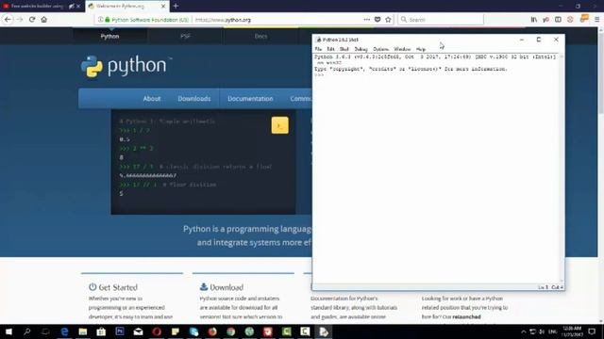Image resolution: width=604 pixels, height=339 pixels.
Task: Open Photoshop from taskbar
Action: [x=120, y=331]
